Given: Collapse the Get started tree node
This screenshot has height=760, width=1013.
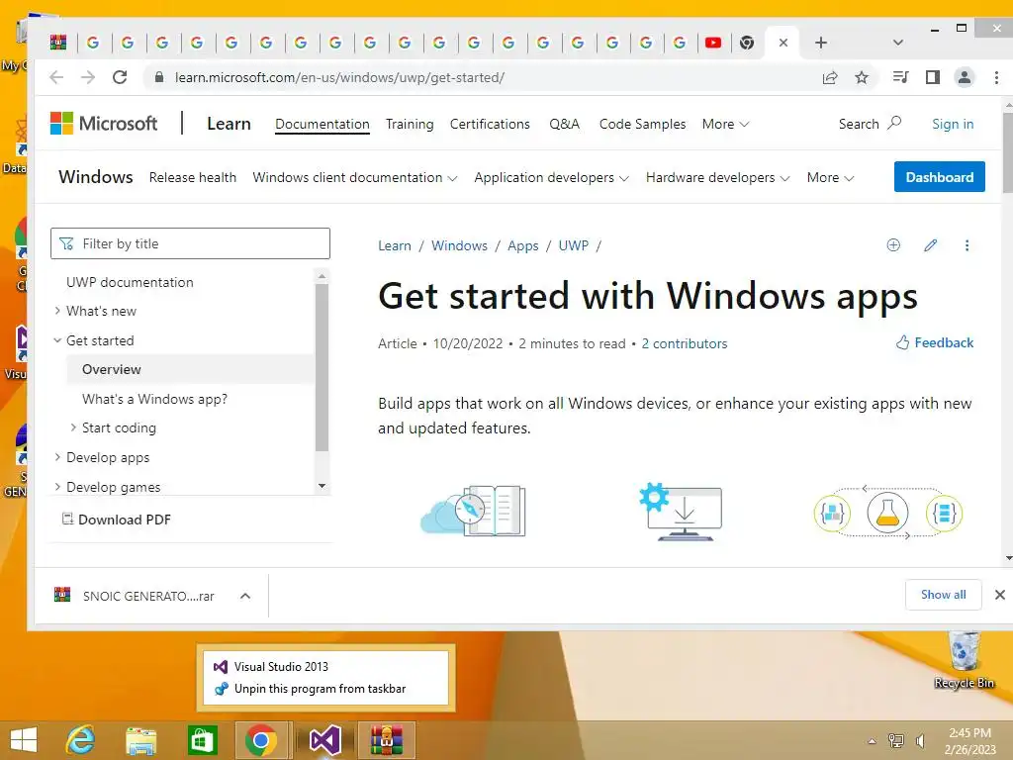Looking at the screenshot, I should coord(57,340).
